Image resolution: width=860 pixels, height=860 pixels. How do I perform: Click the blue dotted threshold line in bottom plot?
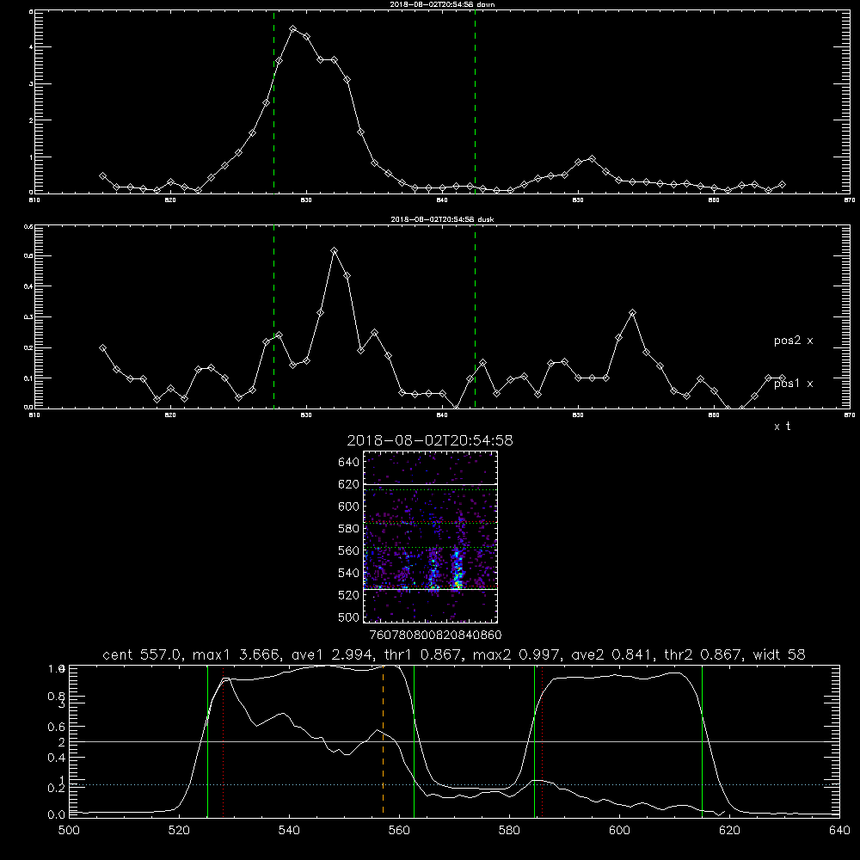454,785
